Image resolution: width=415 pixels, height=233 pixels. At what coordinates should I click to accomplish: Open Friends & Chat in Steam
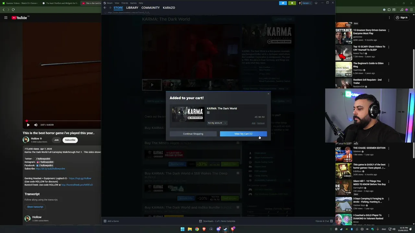coord(324,221)
